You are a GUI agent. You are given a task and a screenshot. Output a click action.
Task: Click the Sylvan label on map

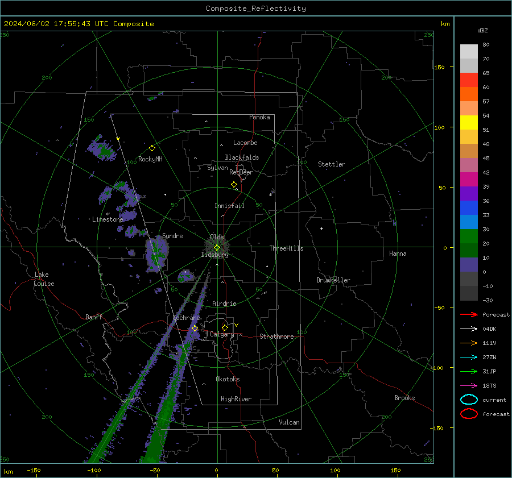[217, 168]
